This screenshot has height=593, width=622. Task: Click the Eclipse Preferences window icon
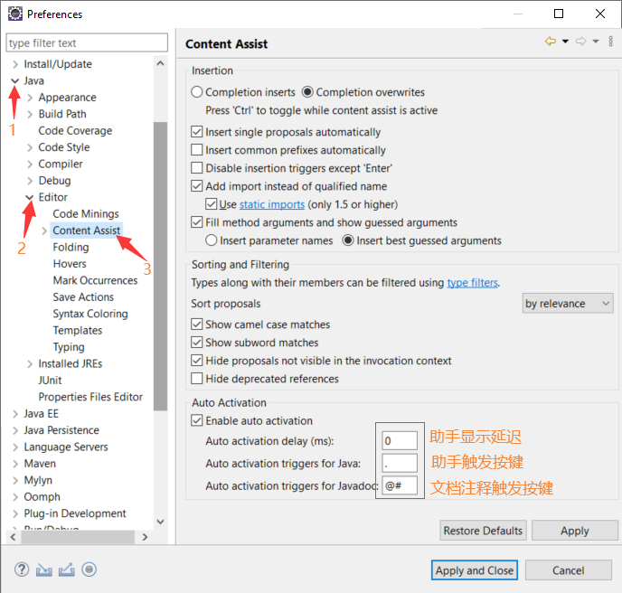(15, 14)
